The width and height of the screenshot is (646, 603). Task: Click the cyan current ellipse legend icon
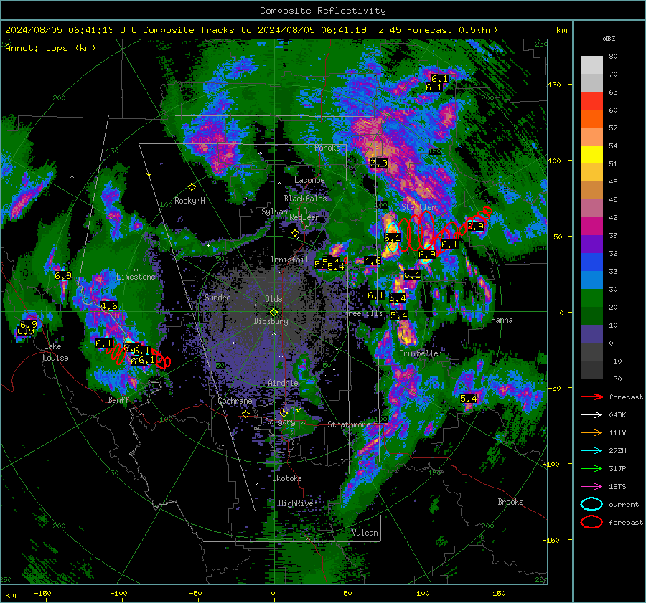coord(591,504)
